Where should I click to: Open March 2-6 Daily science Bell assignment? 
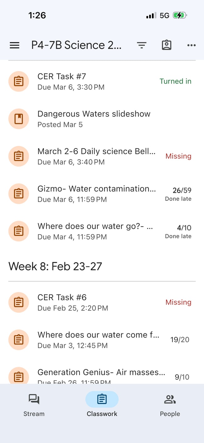(x=96, y=156)
